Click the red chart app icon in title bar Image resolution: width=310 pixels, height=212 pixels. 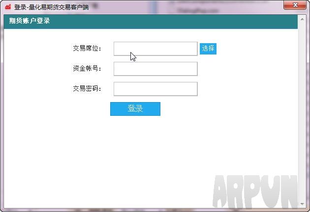[x=8, y=7]
